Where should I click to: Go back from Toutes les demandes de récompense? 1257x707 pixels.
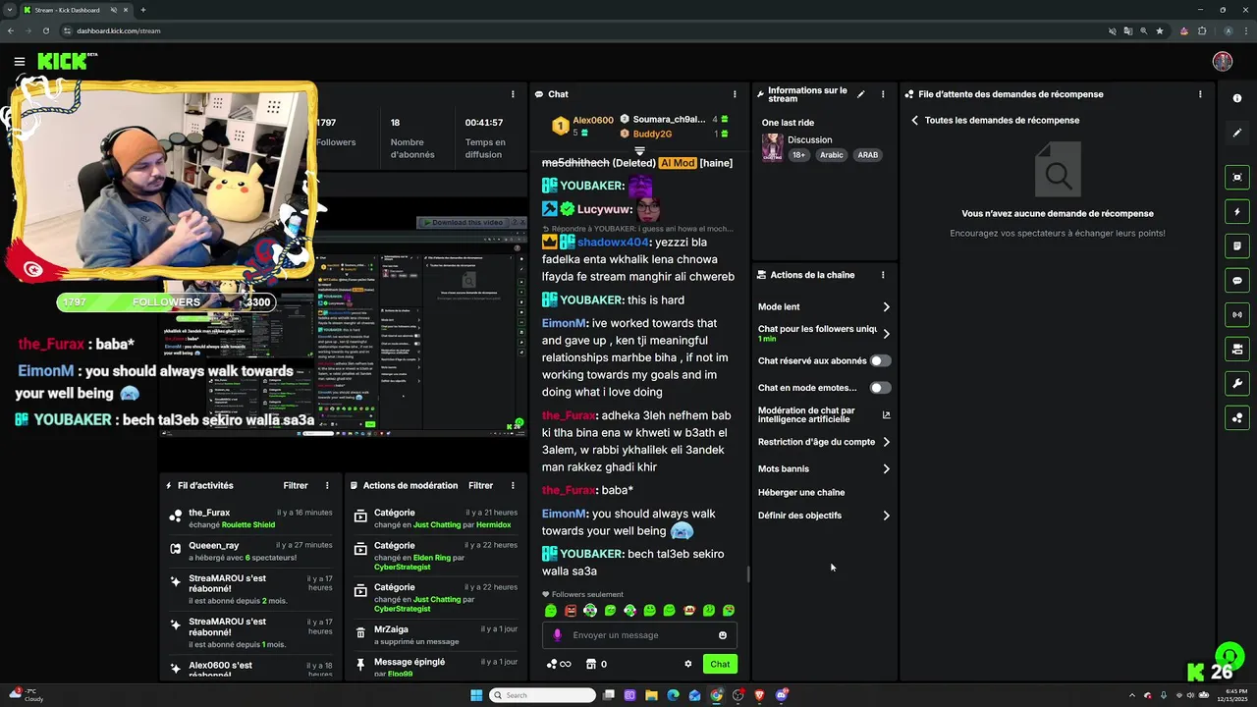(x=914, y=120)
